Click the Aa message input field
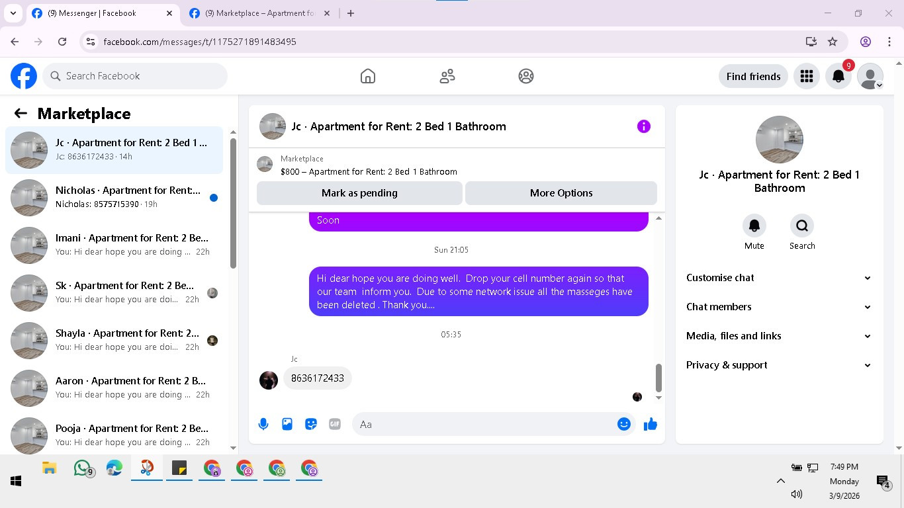The height and width of the screenshot is (508, 904). coord(483,425)
